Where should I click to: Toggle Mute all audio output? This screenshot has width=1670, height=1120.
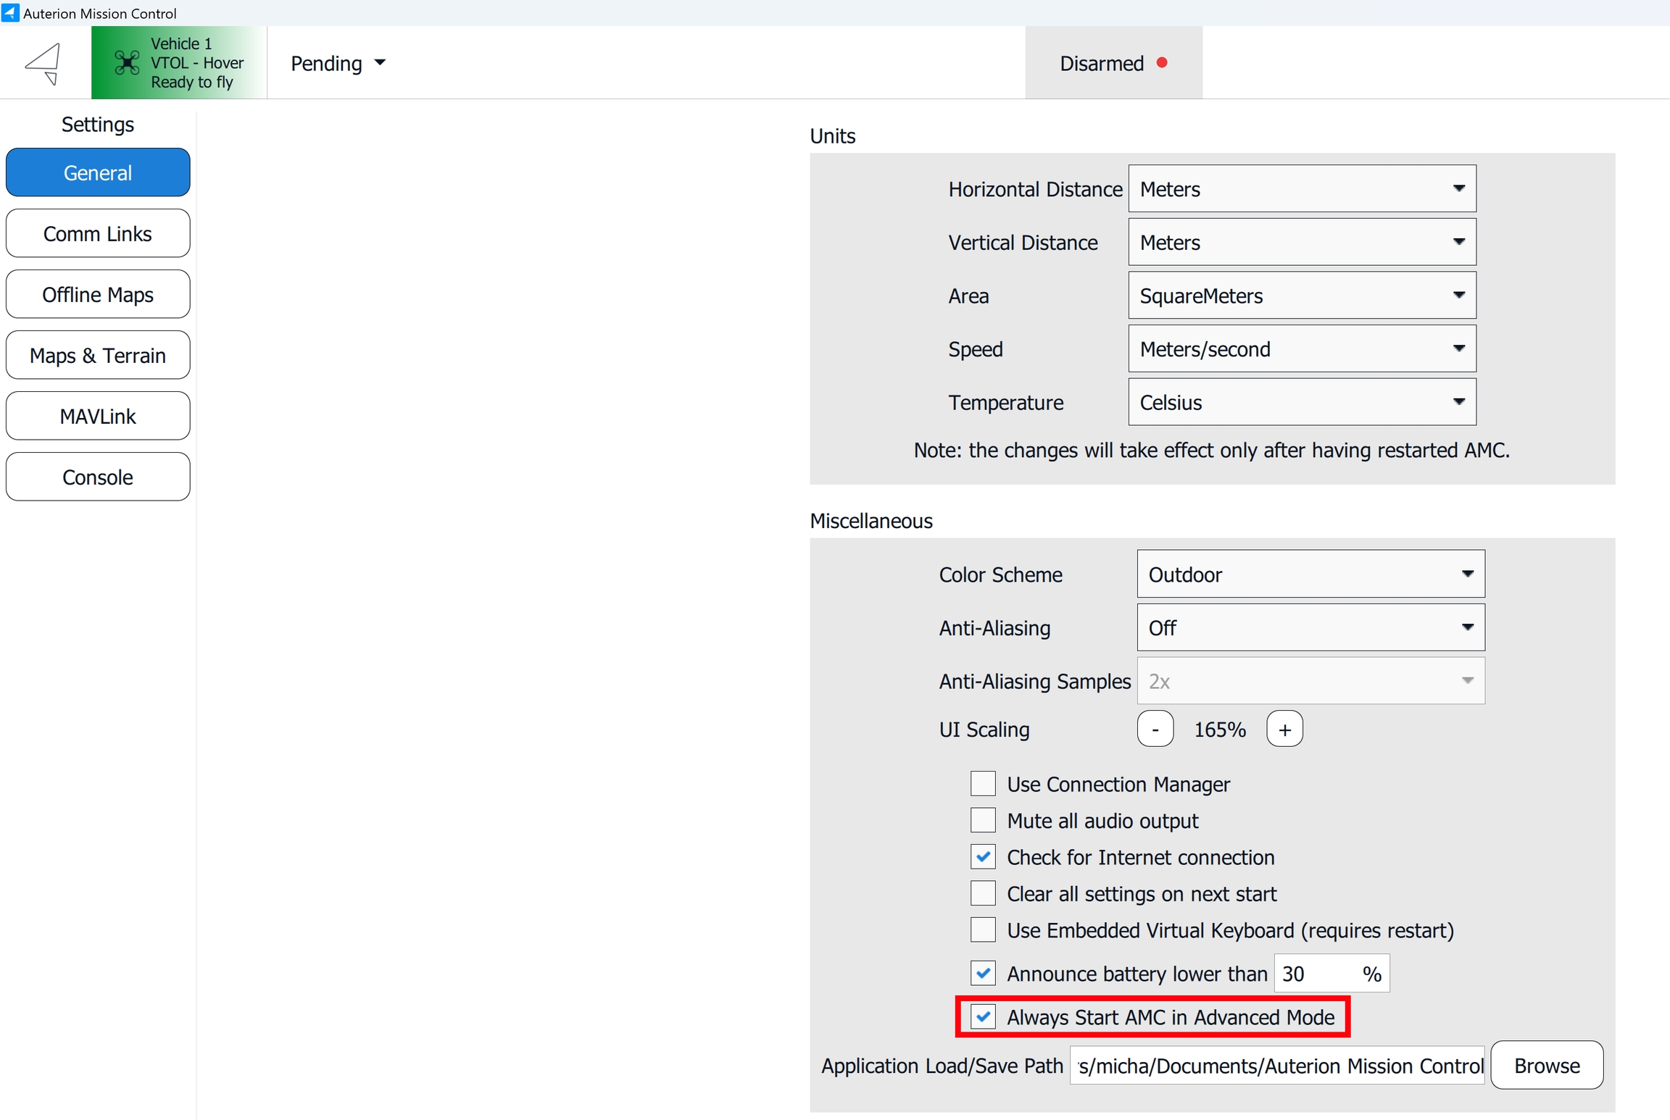click(982, 820)
